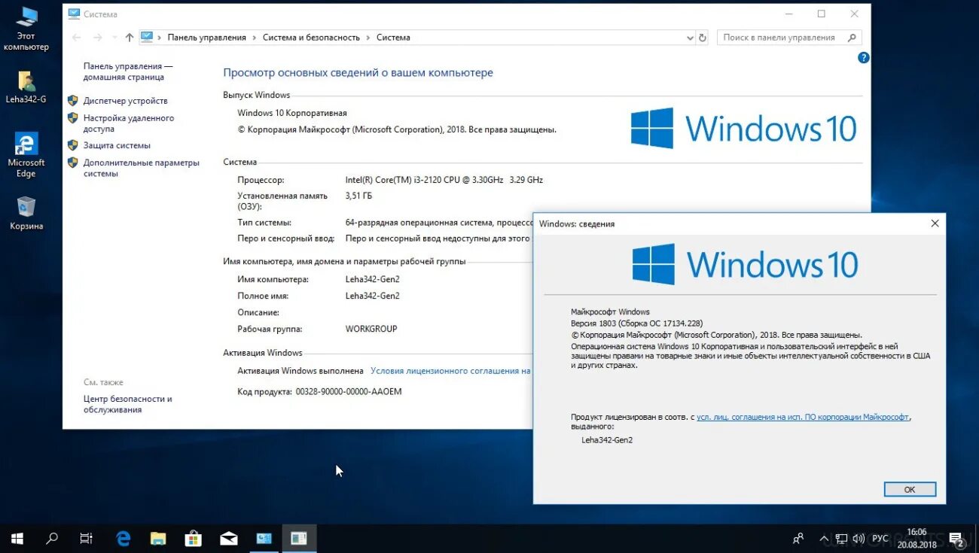Screen dimensions: 979x553
Task: Focus the Поиск в панели управления field
Action: 789,38
